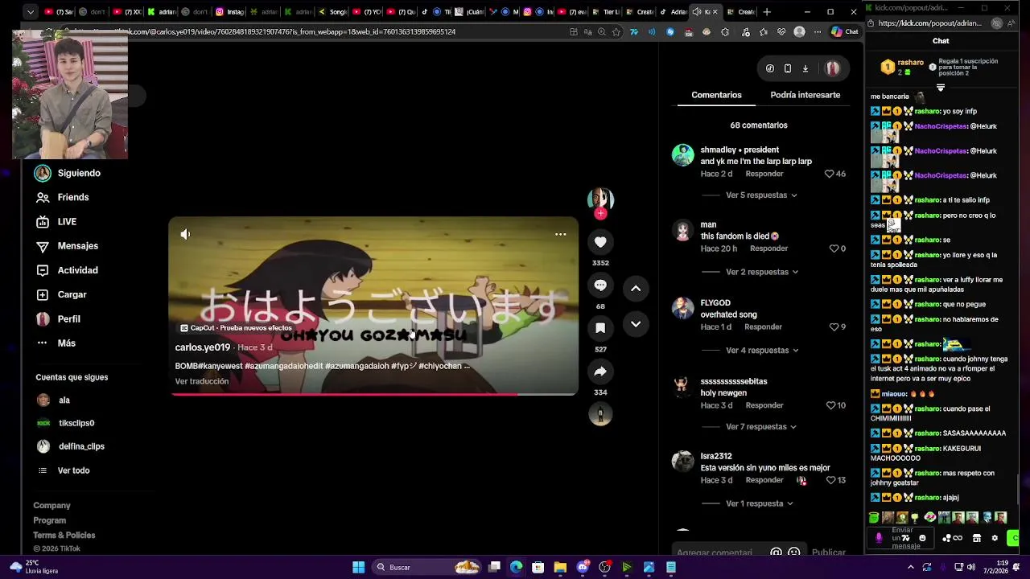Click Ver traducción under caption
The height and width of the screenshot is (579, 1030).
[202, 381]
